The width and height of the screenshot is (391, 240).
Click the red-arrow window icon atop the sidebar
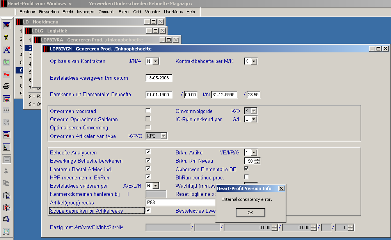7,25
